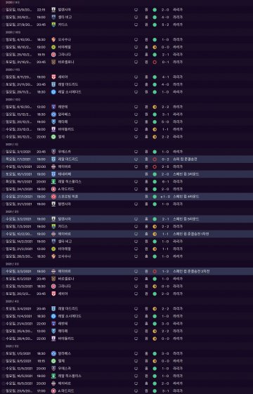Open the 스페인 컵 준결승전 1차전 competition link

click(x=191, y=234)
